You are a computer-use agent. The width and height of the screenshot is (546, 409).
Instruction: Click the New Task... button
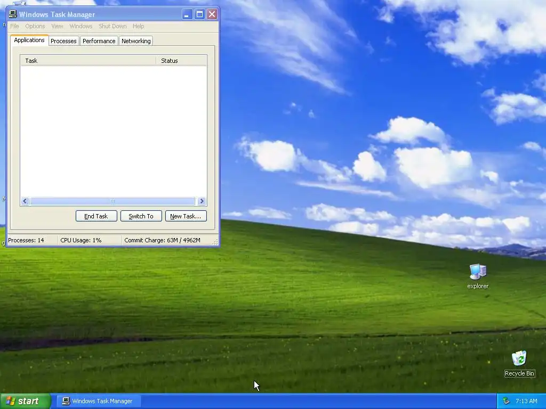tap(186, 216)
